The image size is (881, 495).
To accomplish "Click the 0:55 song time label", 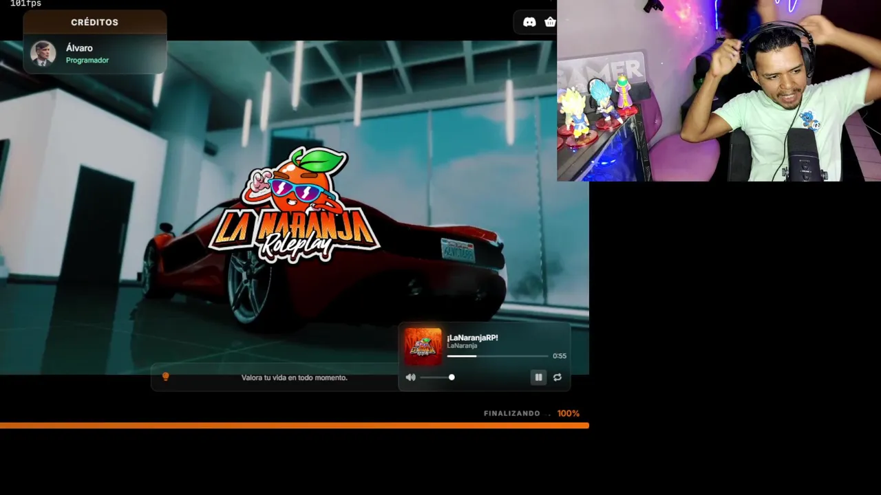I will (x=560, y=356).
